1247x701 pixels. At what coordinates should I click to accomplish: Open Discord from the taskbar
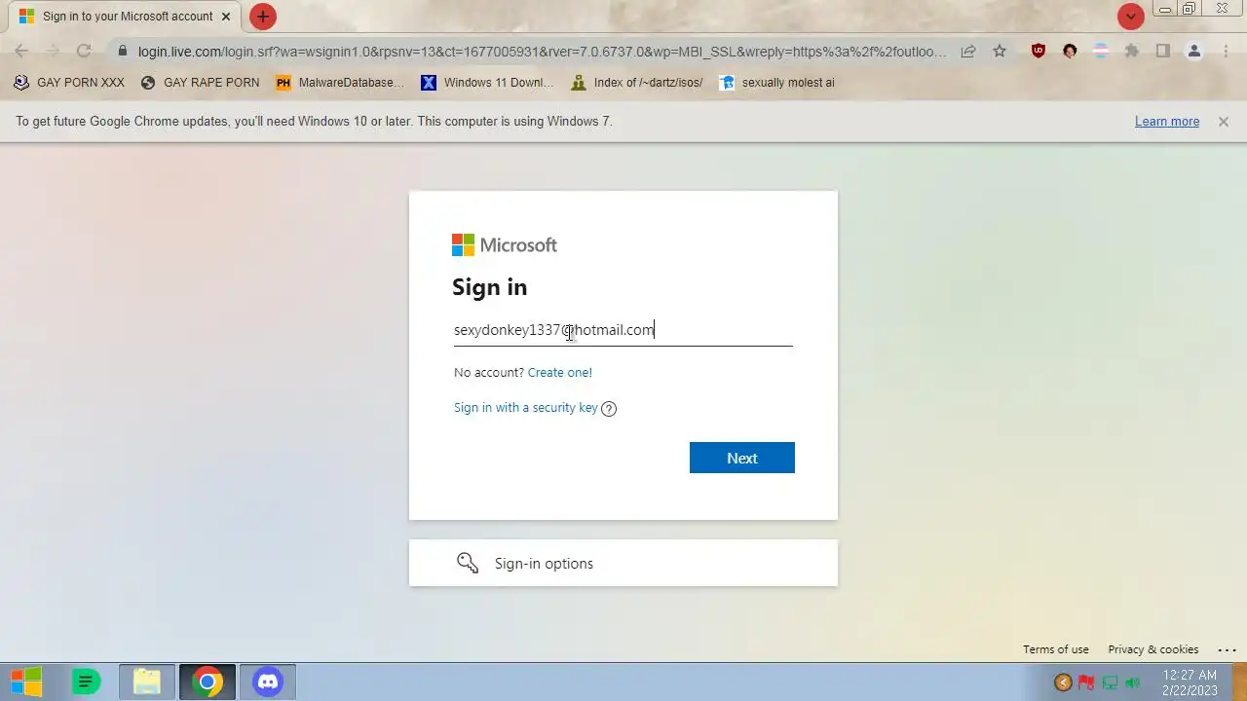[267, 682]
